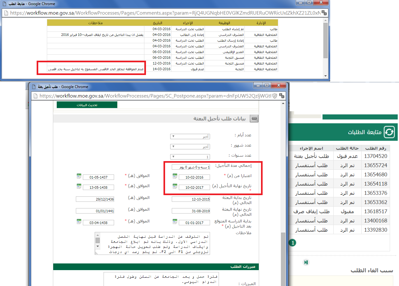
Task: Click the SC_Postpone window address bar URL
Action: tap(156, 96)
